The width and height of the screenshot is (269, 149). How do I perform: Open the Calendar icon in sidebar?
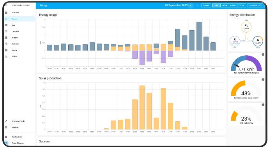[x=6, y=44]
